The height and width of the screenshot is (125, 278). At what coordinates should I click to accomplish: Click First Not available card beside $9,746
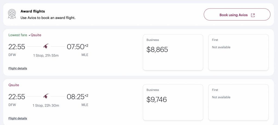coord(238,102)
